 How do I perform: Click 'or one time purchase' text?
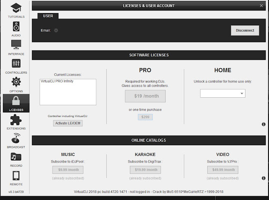(x=145, y=109)
